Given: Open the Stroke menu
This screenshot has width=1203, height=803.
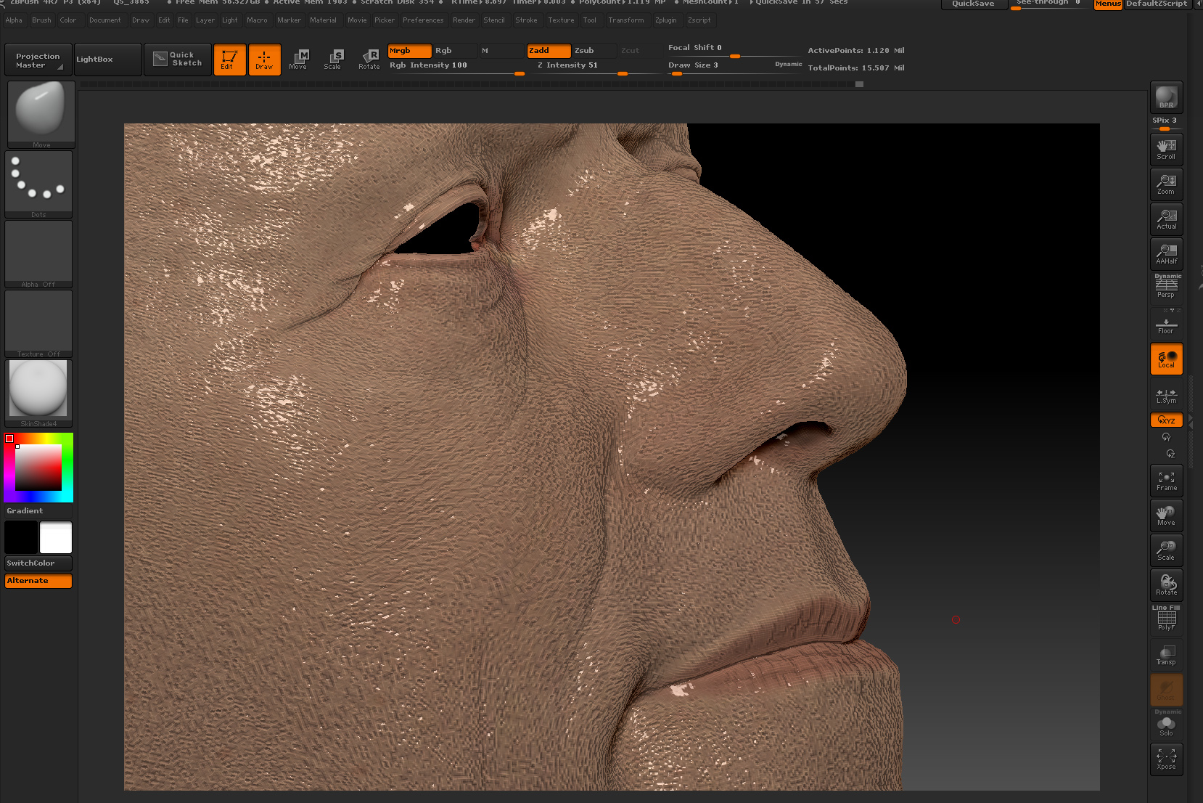Looking at the screenshot, I should pos(526,20).
